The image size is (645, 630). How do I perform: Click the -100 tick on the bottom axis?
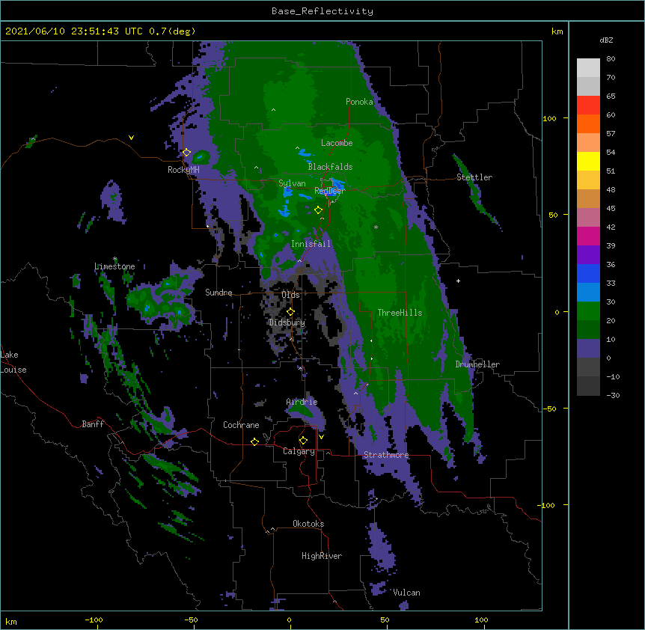94,620
